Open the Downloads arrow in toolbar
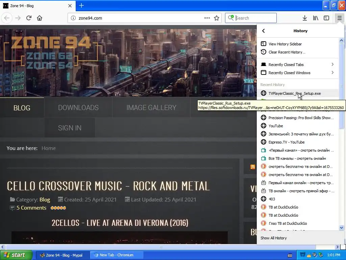This screenshot has height=260, width=346. pyautogui.click(x=305, y=18)
